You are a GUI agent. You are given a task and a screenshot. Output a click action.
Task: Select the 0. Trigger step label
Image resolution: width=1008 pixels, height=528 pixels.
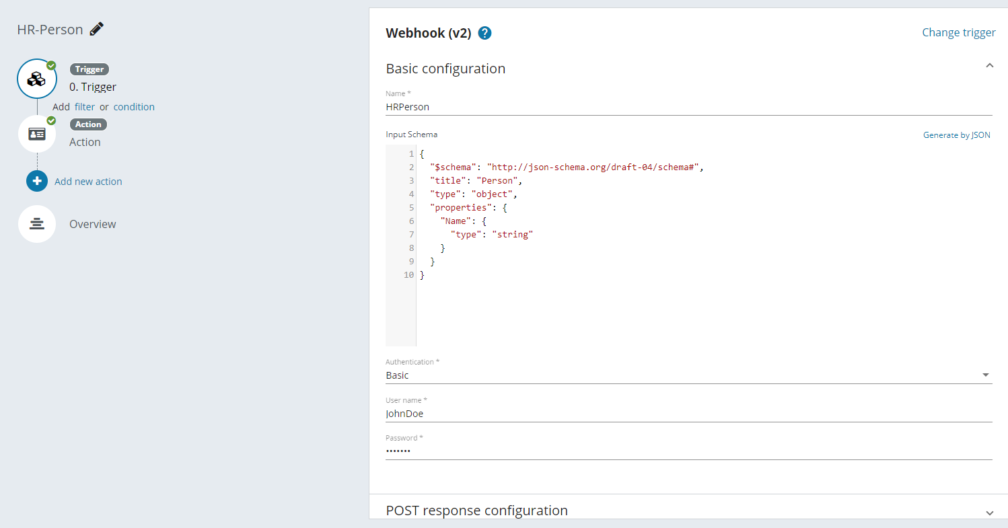[93, 87]
